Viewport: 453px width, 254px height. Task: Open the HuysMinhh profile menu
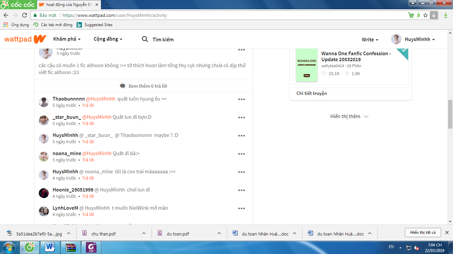click(x=413, y=39)
